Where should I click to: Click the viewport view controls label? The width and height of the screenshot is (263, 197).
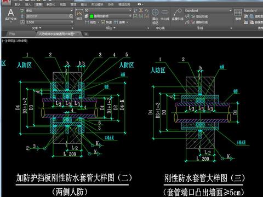(15, 40)
